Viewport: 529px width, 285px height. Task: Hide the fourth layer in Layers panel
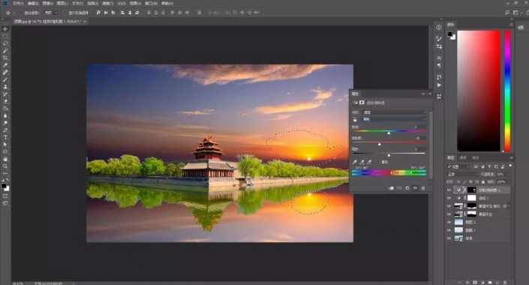coord(449,214)
